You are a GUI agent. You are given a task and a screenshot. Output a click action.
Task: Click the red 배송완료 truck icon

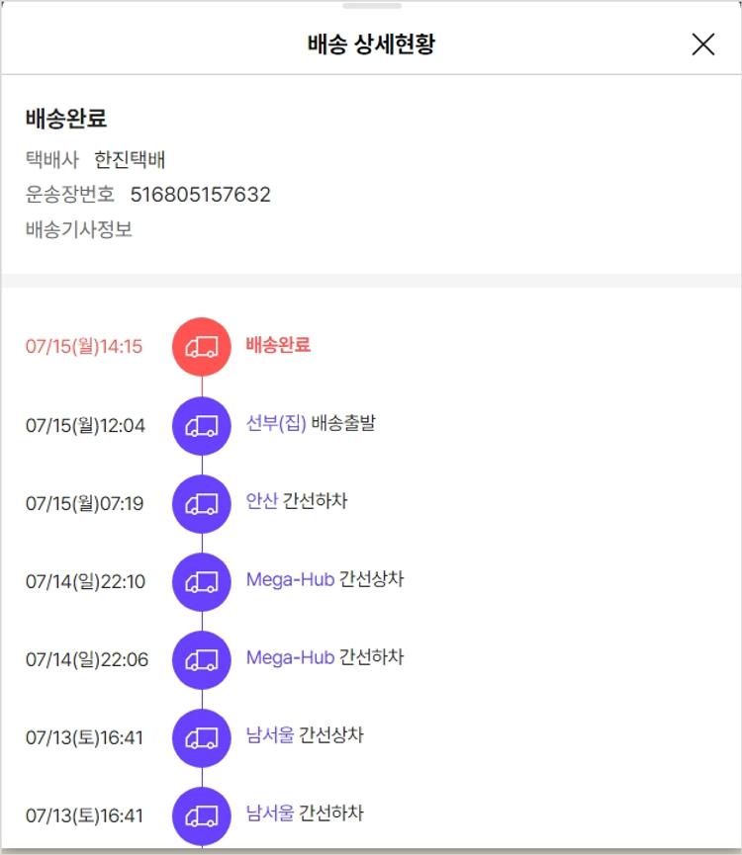[x=202, y=347]
